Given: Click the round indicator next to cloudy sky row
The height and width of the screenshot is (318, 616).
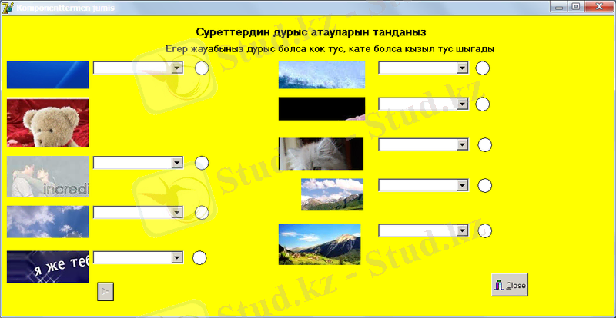Looking at the screenshot, I should tap(202, 213).
